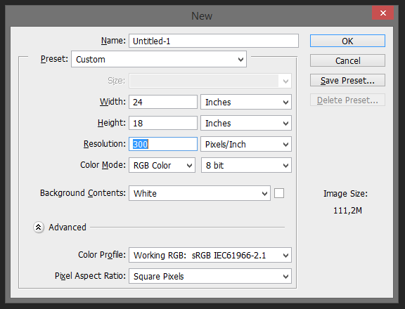Open the RGB Color mode dropdown

click(162, 165)
